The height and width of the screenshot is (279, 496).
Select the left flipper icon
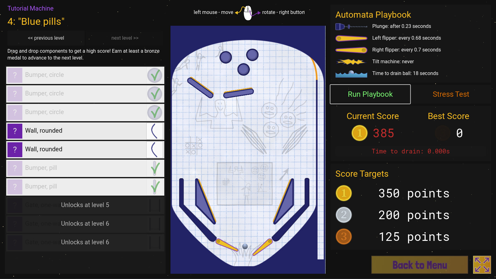tap(352, 38)
